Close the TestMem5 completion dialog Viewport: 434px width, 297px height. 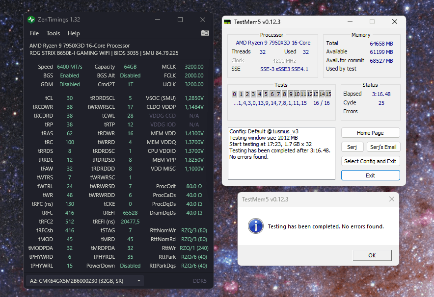pyautogui.click(x=391, y=199)
